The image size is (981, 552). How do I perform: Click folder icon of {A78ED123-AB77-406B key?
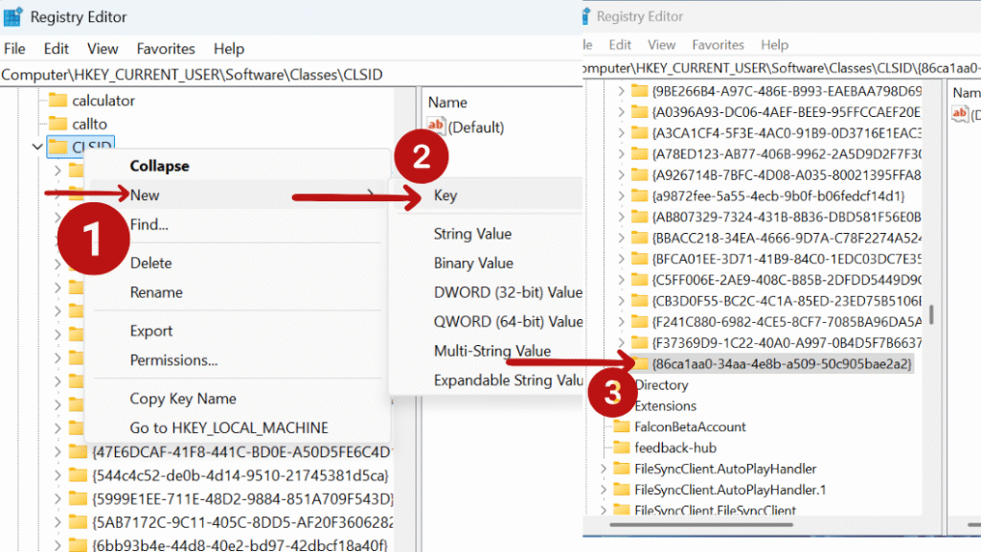(x=639, y=154)
